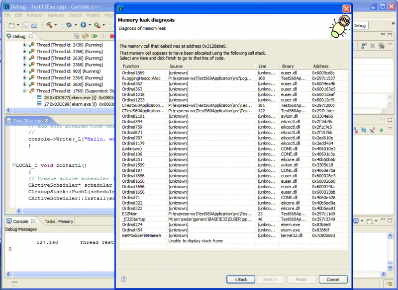Click the Save disk icon in the main toolbar
This screenshot has width=398, height=290.
pyautogui.click(x=25, y=25)
